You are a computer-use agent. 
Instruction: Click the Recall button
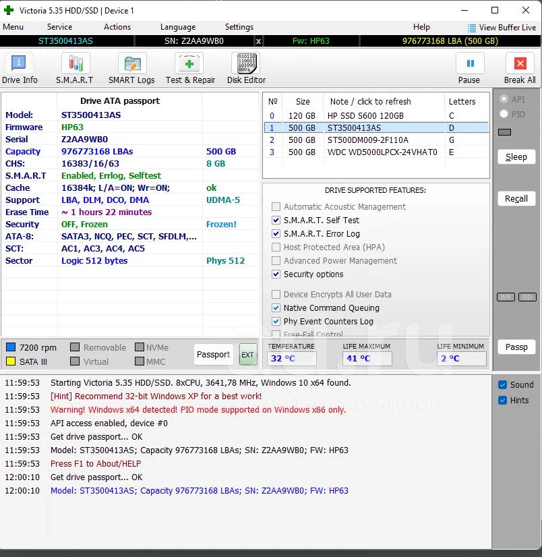[x=516, y=198]
